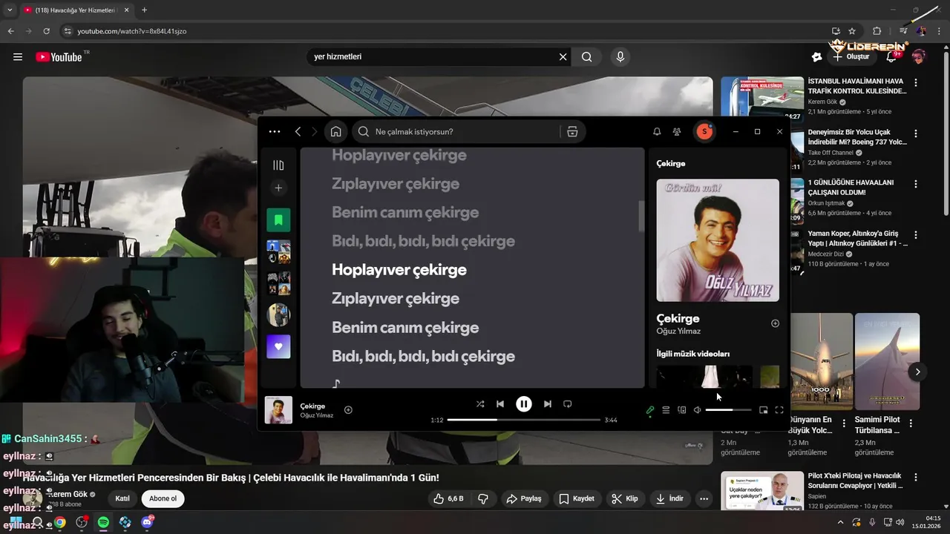950x534 pixels.
Task: Dislike the YouTube video
Action: pos(483,498)
